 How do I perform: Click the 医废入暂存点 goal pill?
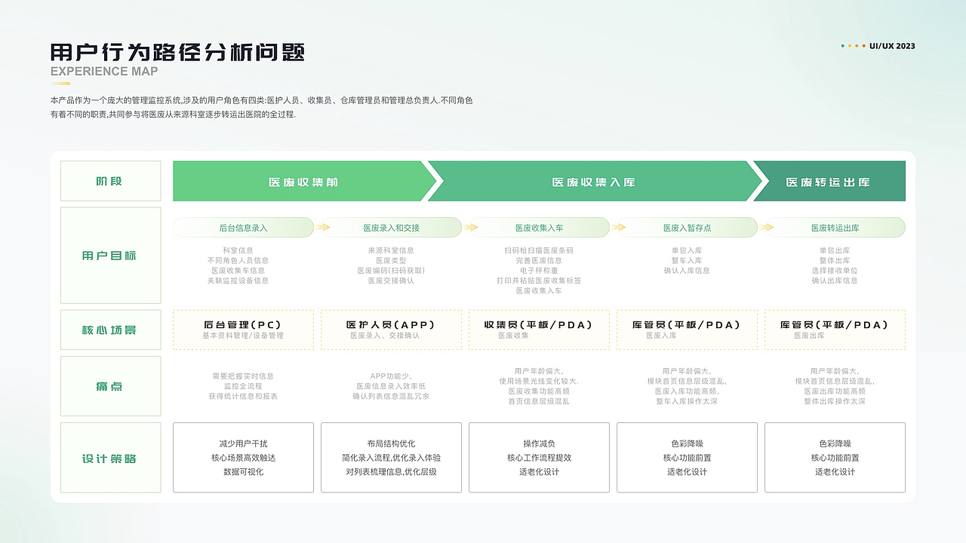(x=687, y=227)
